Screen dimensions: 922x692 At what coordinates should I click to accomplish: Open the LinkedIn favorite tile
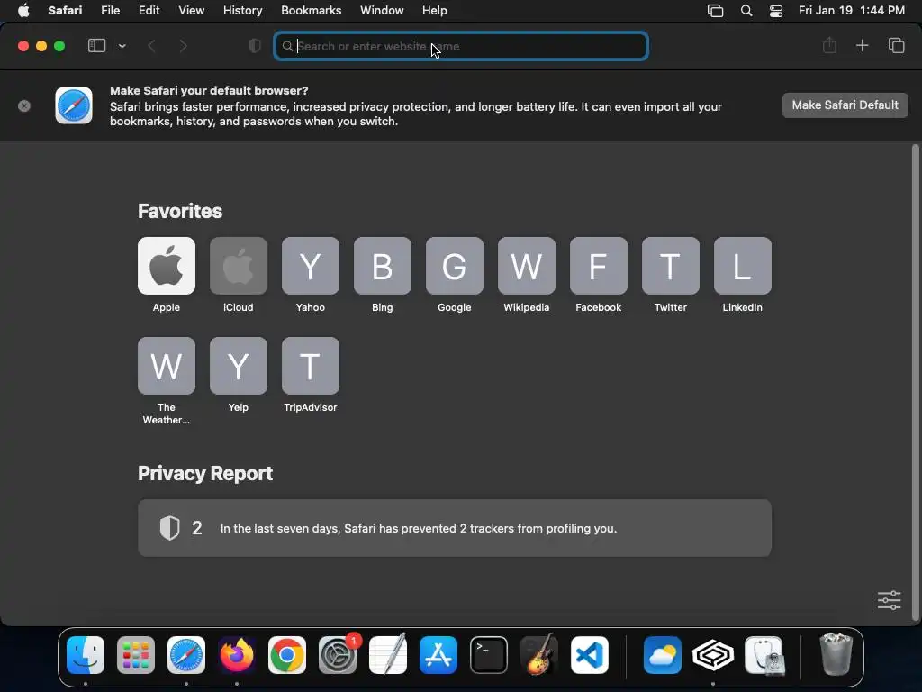tap(743, 266)
